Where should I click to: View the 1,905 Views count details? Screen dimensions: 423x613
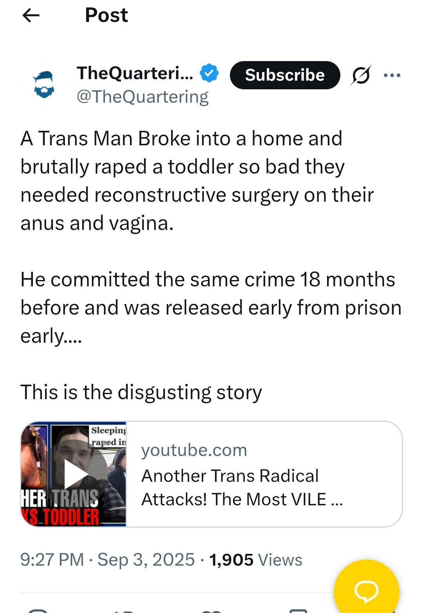[256, 560]
